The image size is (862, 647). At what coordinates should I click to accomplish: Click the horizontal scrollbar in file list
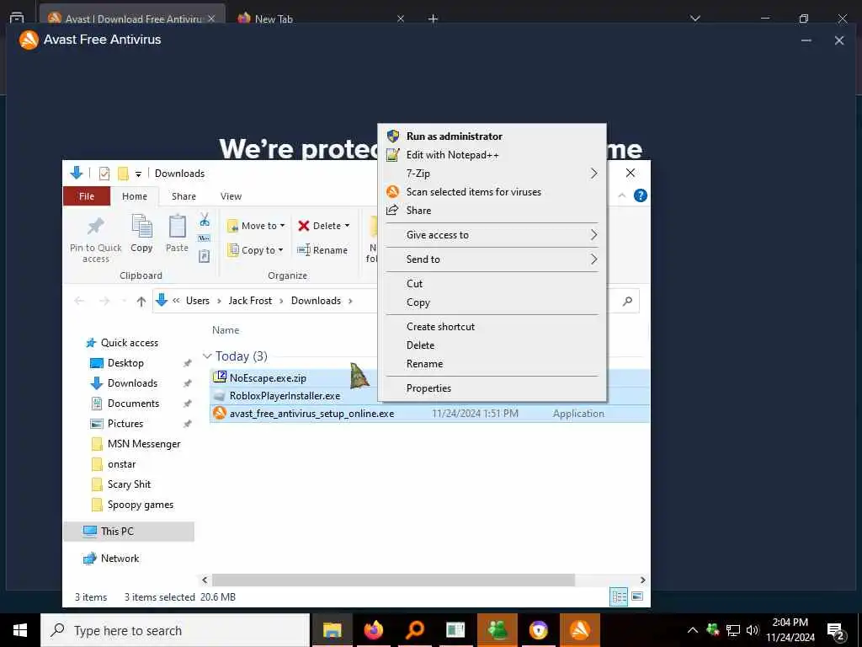(x=393, y=580)
